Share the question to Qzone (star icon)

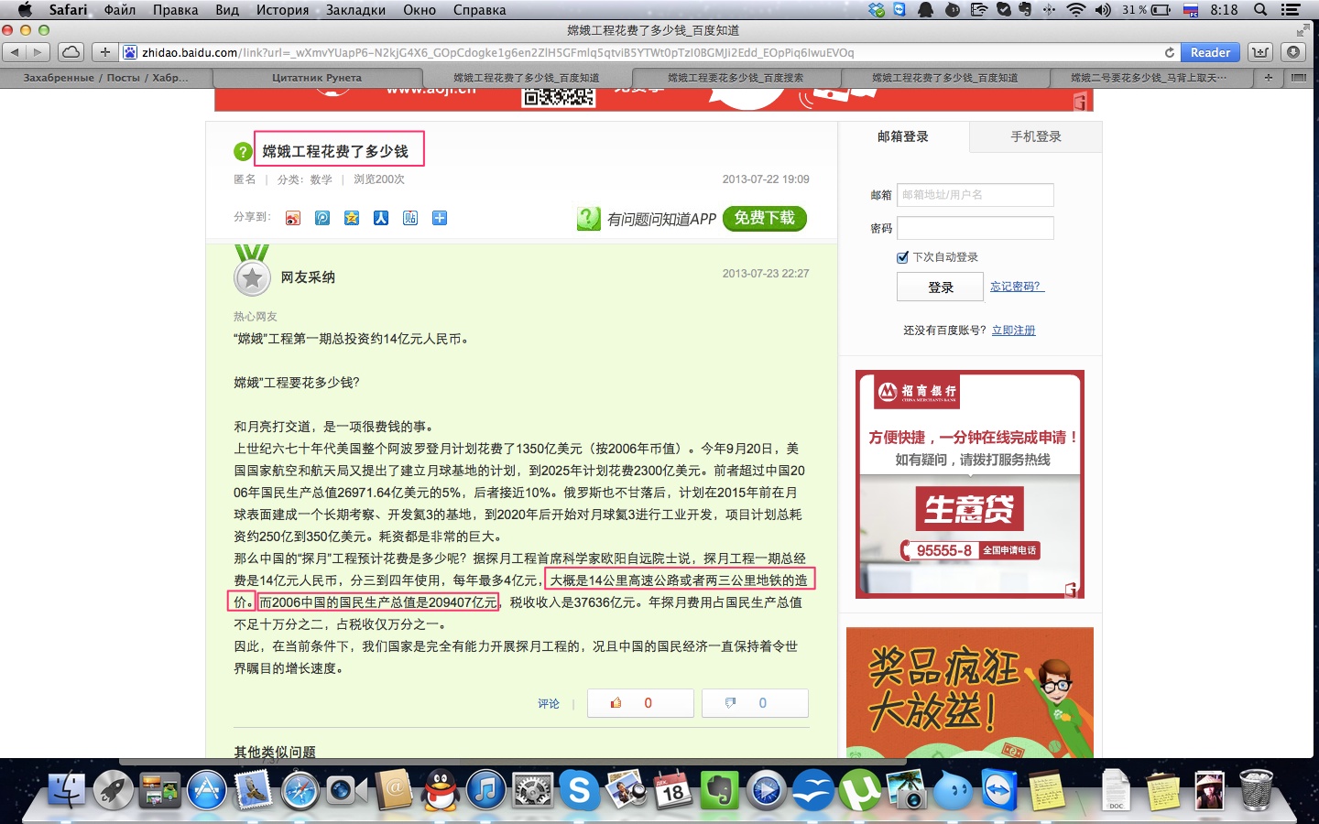[352, 218]
